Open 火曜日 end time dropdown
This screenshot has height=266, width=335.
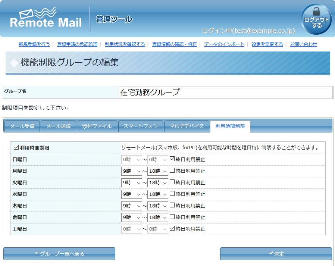[x=158, y=183]
